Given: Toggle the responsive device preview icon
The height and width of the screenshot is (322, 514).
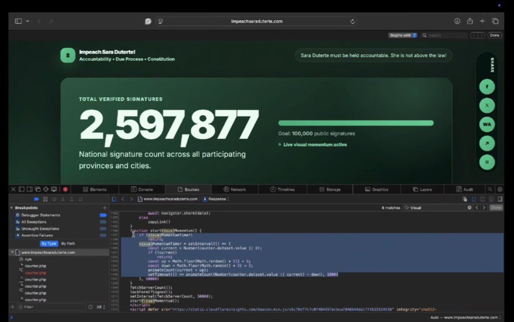Looking at the screenshot, I should [x=54, y=189].
